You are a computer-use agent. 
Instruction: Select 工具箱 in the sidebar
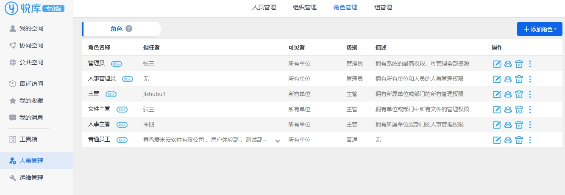(28, 139)
